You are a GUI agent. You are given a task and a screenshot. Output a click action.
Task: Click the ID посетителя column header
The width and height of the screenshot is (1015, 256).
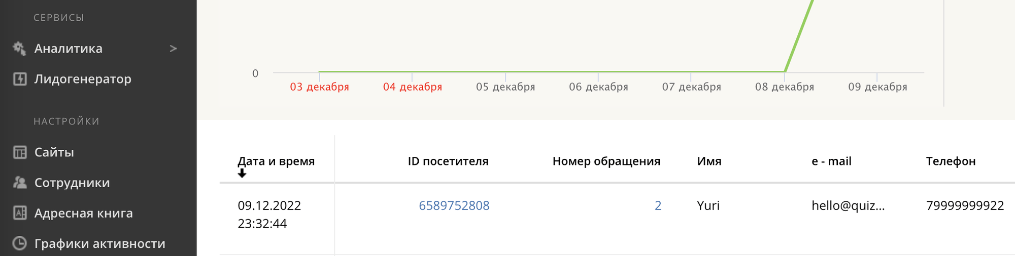448,161
